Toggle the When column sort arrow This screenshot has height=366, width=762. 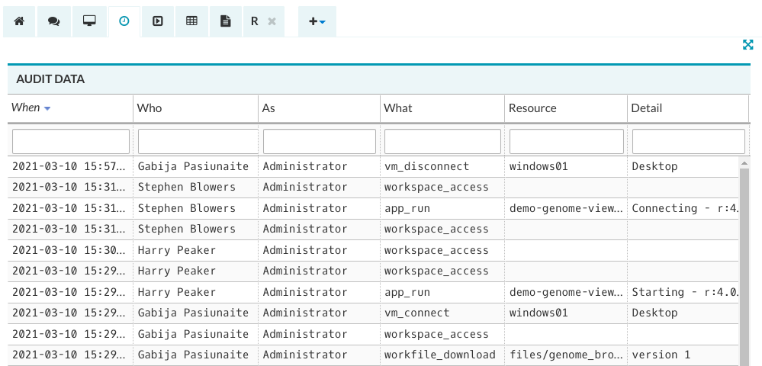[x=47, y=108]
